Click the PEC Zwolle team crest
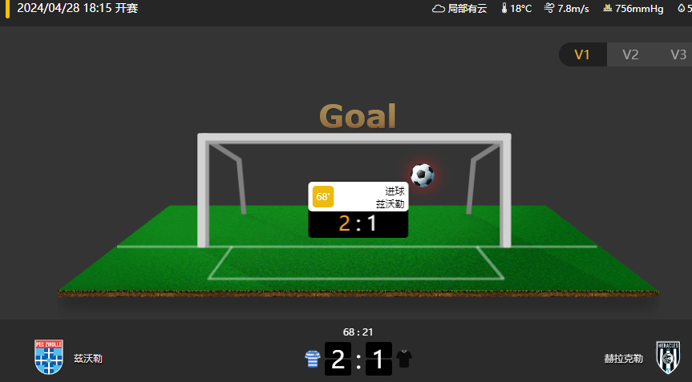692x382 pixels. pos(49,357)
